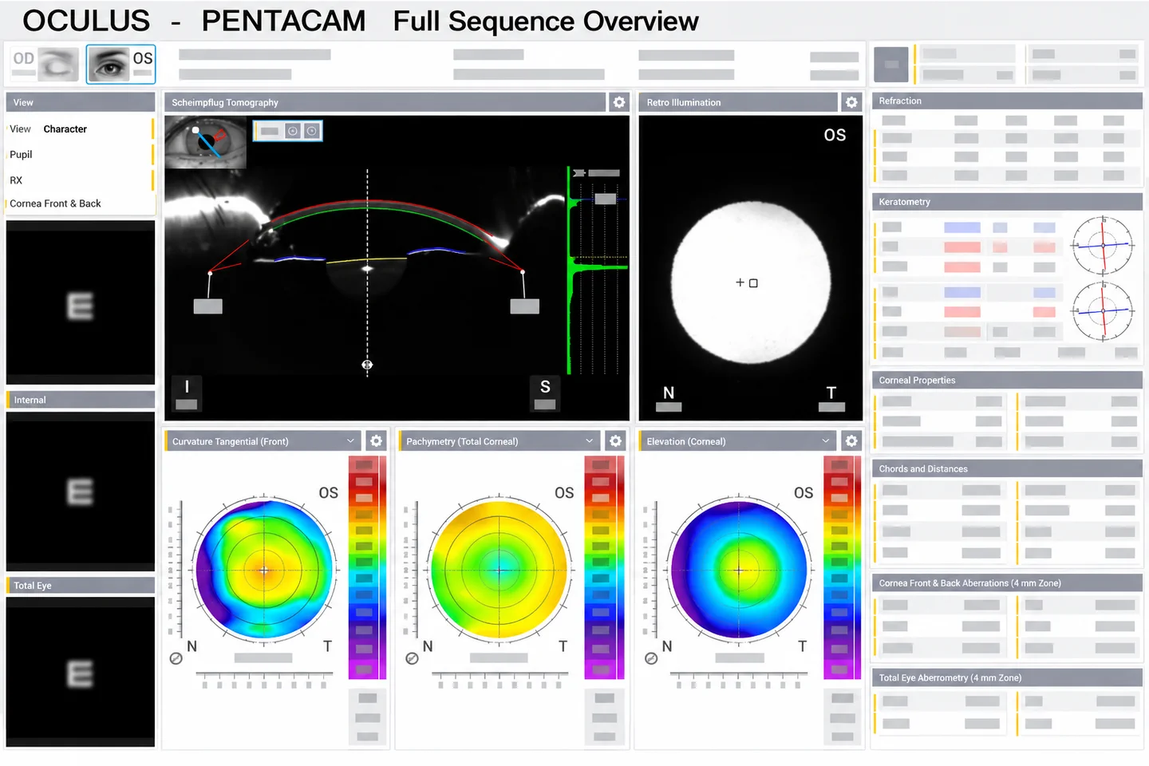Click the N label in Retro Illumination image

point(669,393)
